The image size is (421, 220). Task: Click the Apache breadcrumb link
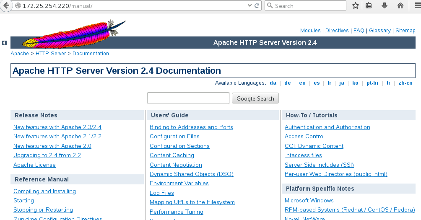[20, 54]
